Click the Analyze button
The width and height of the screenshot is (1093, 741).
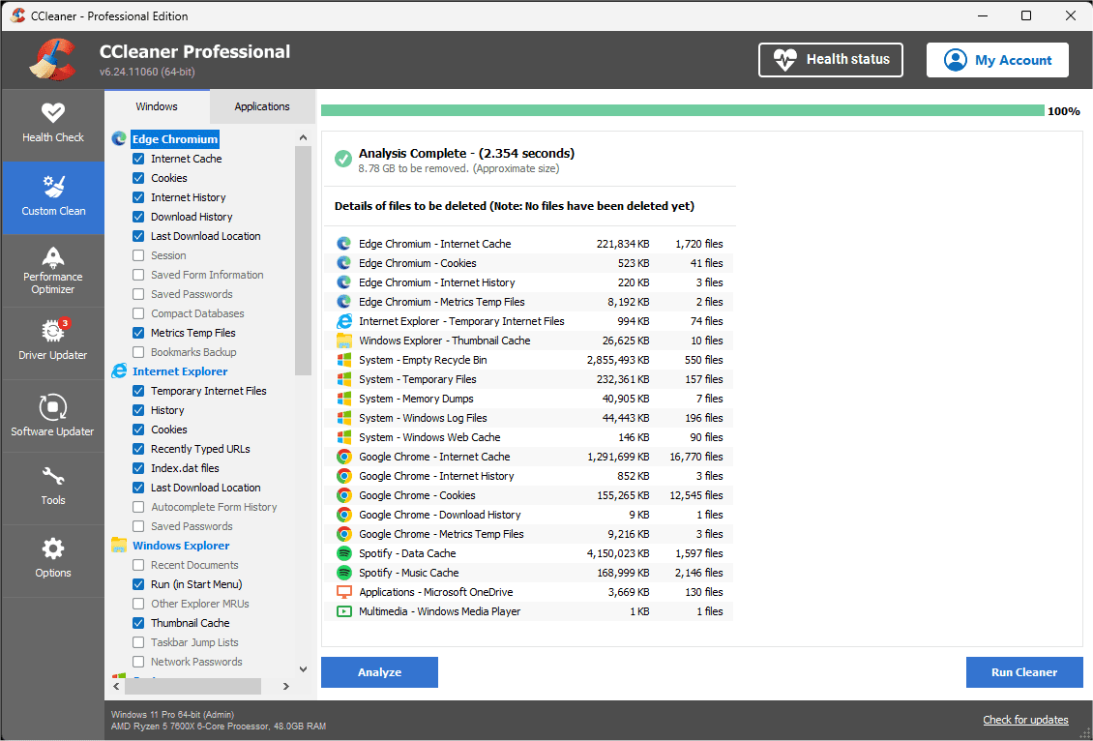[379, 671]
